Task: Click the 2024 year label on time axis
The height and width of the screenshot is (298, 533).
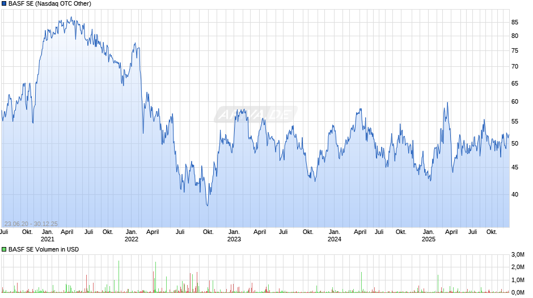Action: (335, 239)
